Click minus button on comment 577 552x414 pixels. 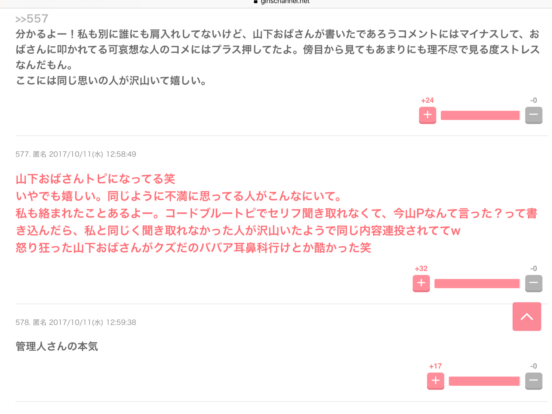click(534, 283)
